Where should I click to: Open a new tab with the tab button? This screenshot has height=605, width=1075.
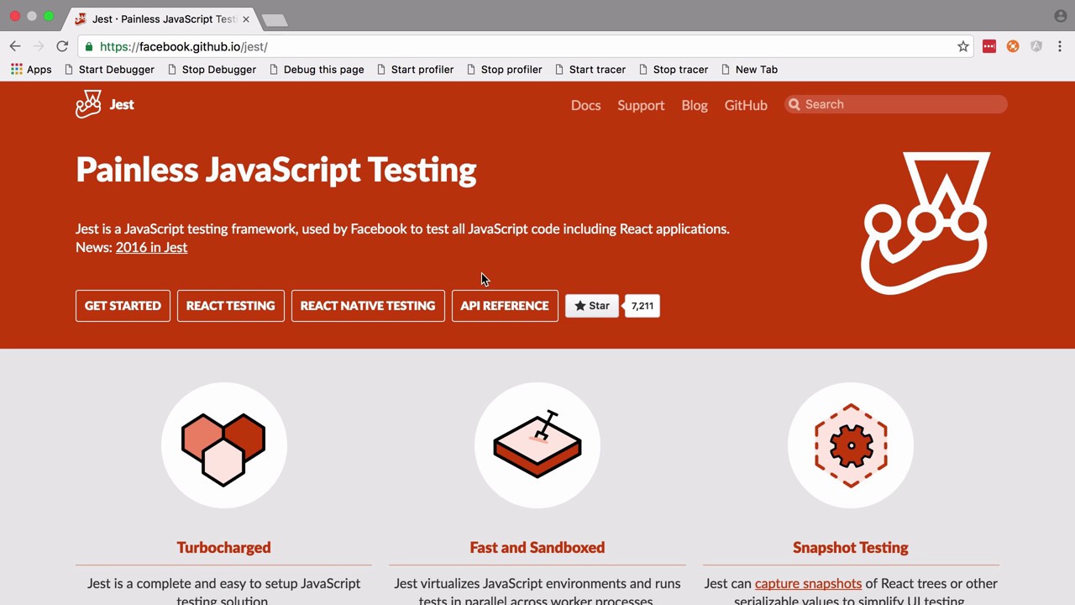pos(275,19)
